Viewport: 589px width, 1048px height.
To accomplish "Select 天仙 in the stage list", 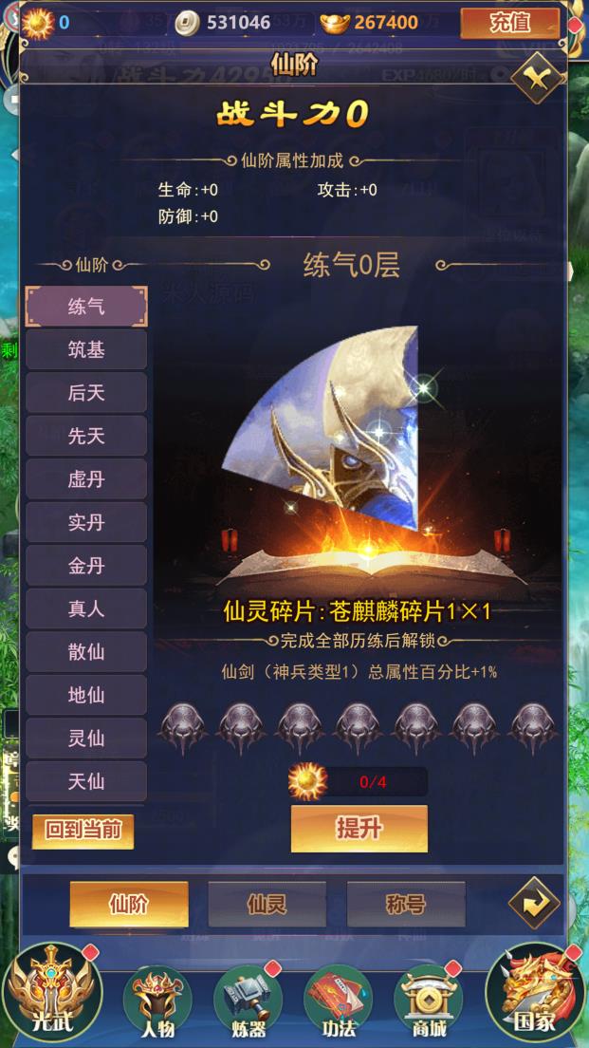I will [x=86, y=780].
